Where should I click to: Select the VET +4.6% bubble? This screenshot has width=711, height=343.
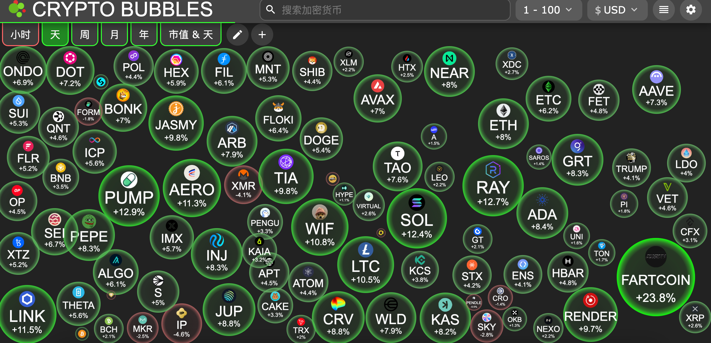tap(667, 197)
